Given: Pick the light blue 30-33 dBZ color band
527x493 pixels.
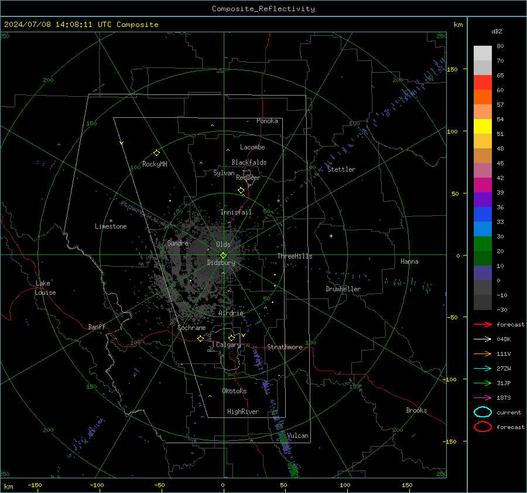Looking at the screenshot, I should [482, 229].
